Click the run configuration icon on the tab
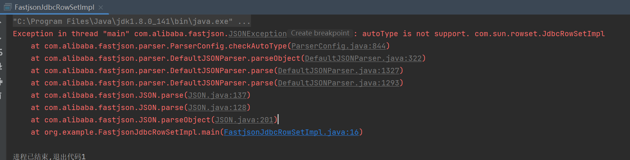Image resolution: width=630 pixels, height=160 pixels. (x=7, y=7)
